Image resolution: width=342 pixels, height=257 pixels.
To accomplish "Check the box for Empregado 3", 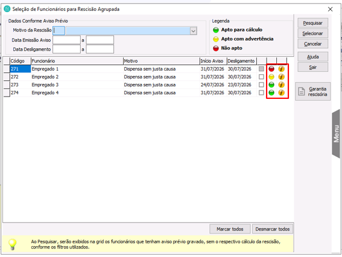I will [261, 84].
